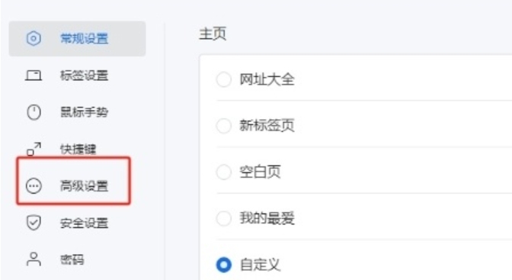The width and height of the screenshot is (512, 280).
Task: Click the selected 自定义 radio button
Action: [x=224, y=265]
